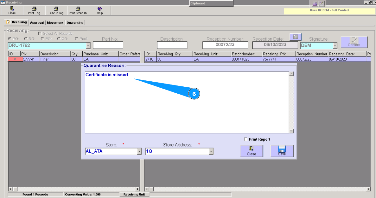The image size is (376, 198).
Task: Toggle Select All Records checkbox
Action: point(40,33)
